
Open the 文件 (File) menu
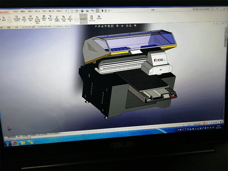click(x=16, y=11)
